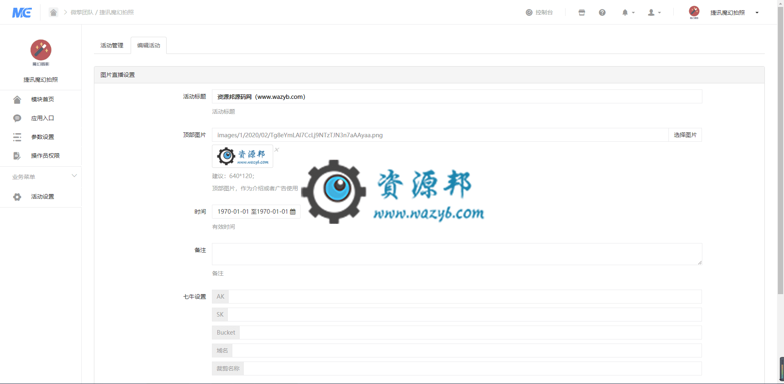Collapse the 业务菜单 section chevron
The height and width of the screenshot is (384, 784).
coord(74,176)
